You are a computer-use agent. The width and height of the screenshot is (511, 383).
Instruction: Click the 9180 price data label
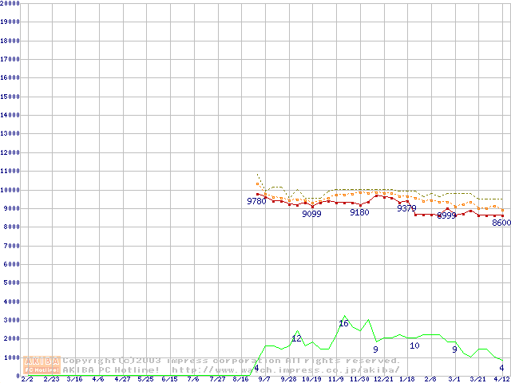pyautogui.click(x=359, y=212)
